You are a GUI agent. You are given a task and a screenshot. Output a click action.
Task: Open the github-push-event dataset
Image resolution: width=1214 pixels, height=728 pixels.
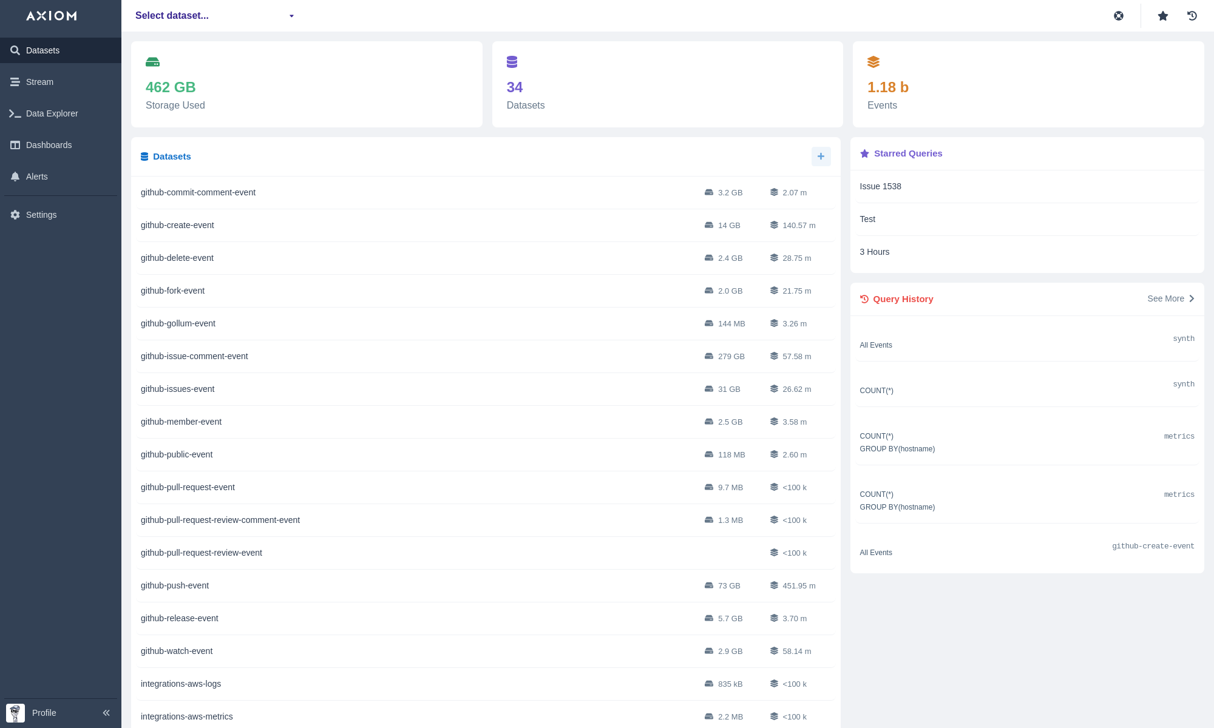175,585
